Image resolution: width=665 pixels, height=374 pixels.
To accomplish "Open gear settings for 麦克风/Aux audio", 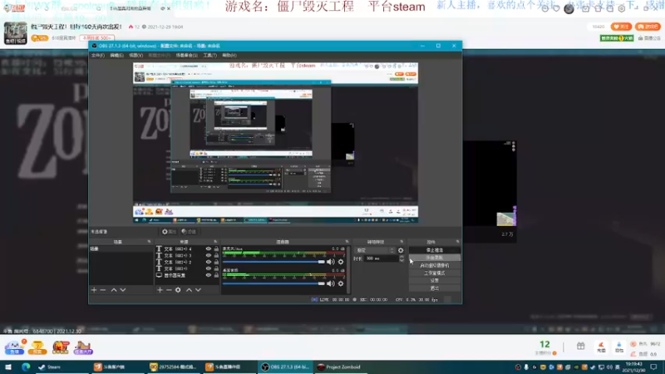I will pos(341,262).
